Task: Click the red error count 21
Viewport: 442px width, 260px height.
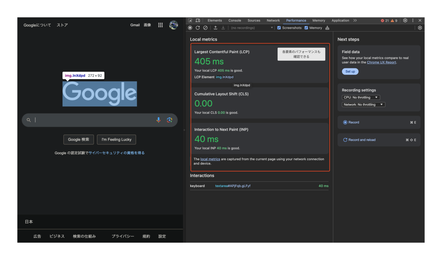Action: click(x=385, y=21)
